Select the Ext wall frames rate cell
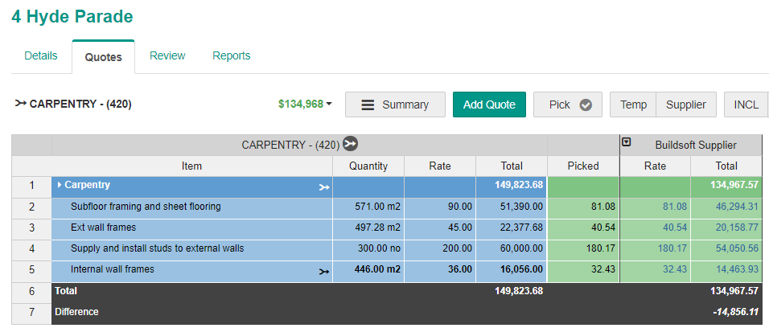The height and width of the screenshot is (328, 769). [439, 228]
